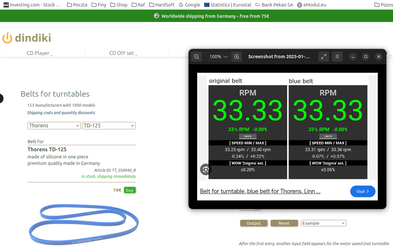Toggle fullscreen in the image viewer
The image size is (393, 247).
pos(323,57)
